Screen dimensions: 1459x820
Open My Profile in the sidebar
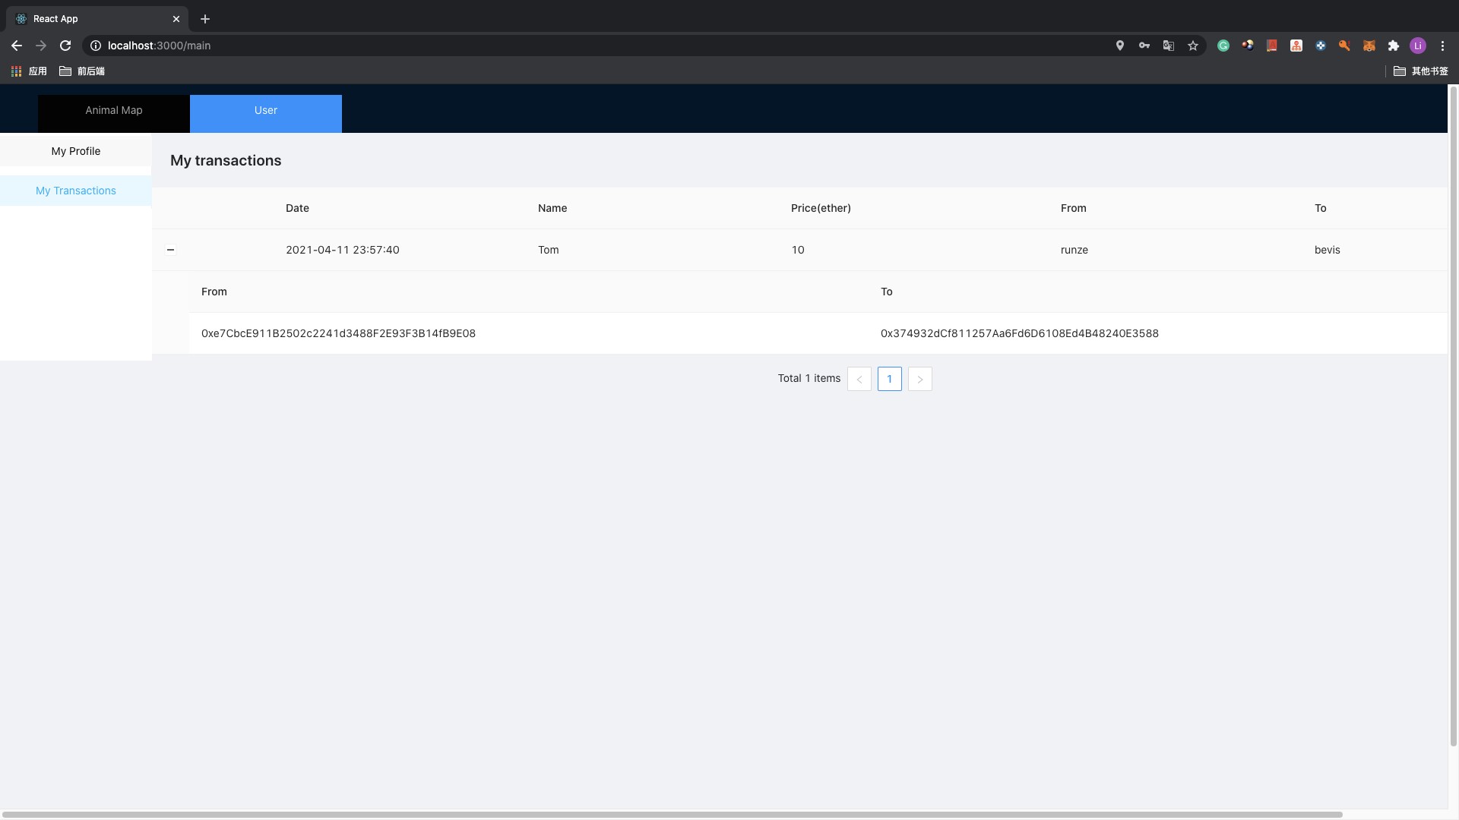pos(76,151)
